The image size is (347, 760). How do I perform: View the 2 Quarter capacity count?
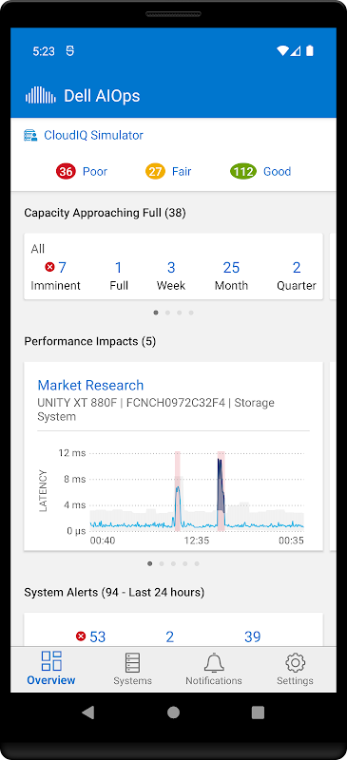(x=297, y=275)
